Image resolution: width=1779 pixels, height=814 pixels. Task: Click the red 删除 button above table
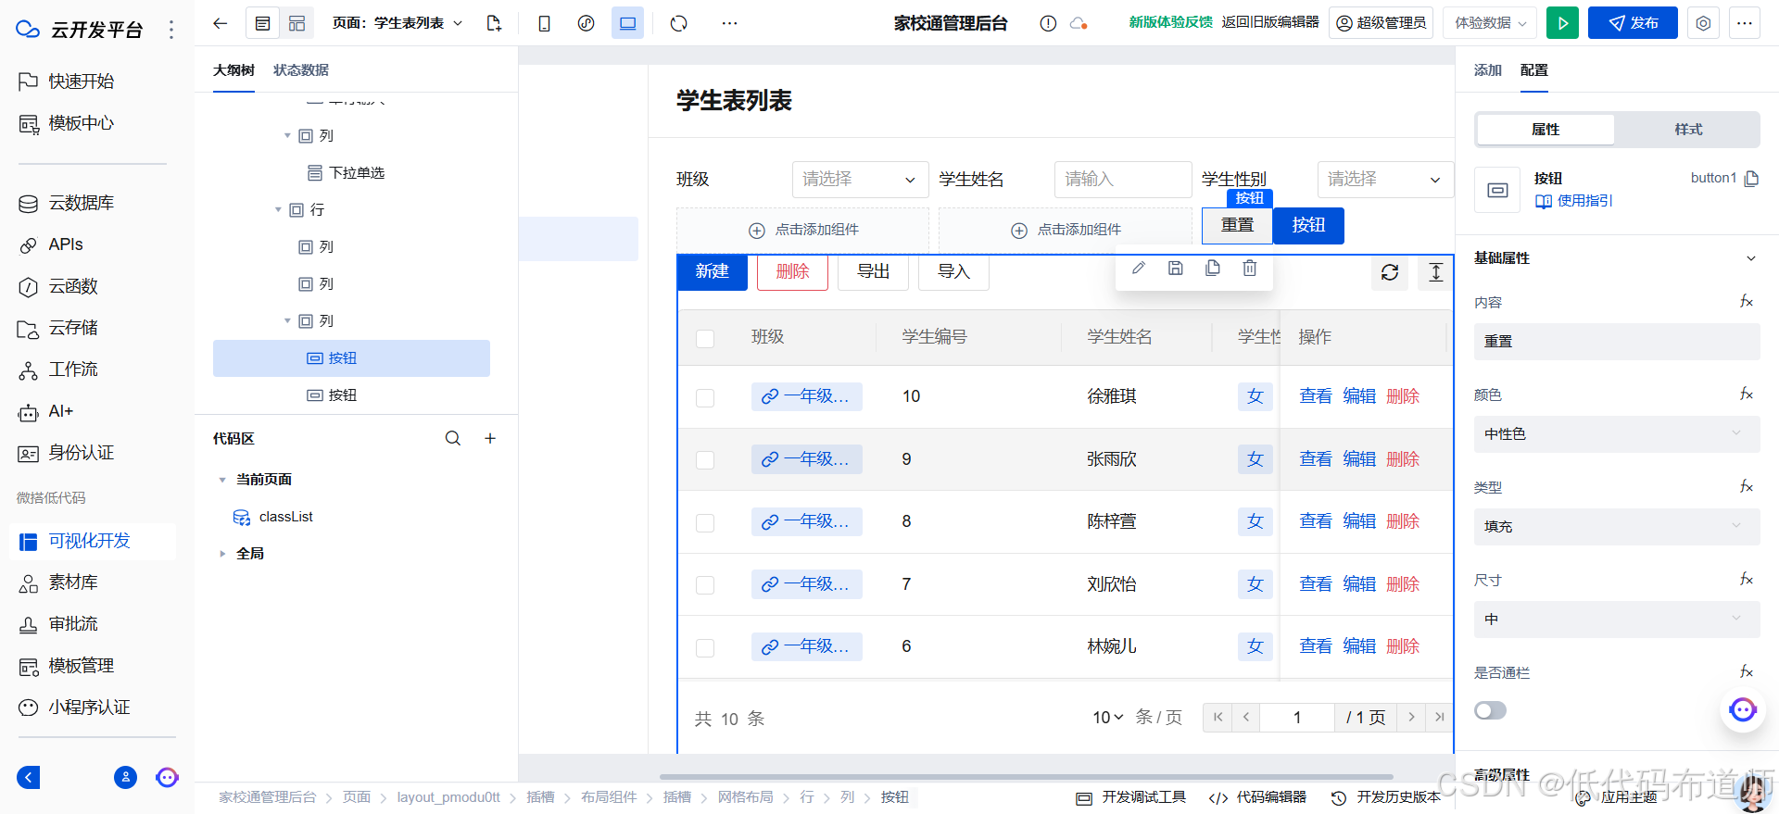pos(792,271)
